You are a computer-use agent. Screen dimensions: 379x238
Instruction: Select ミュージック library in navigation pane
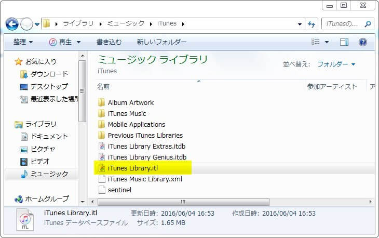[x=49, y=174]
